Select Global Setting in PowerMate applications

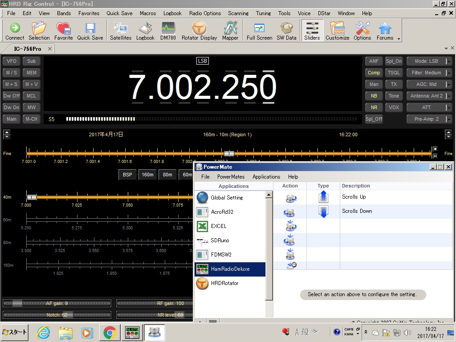[230, 198]
